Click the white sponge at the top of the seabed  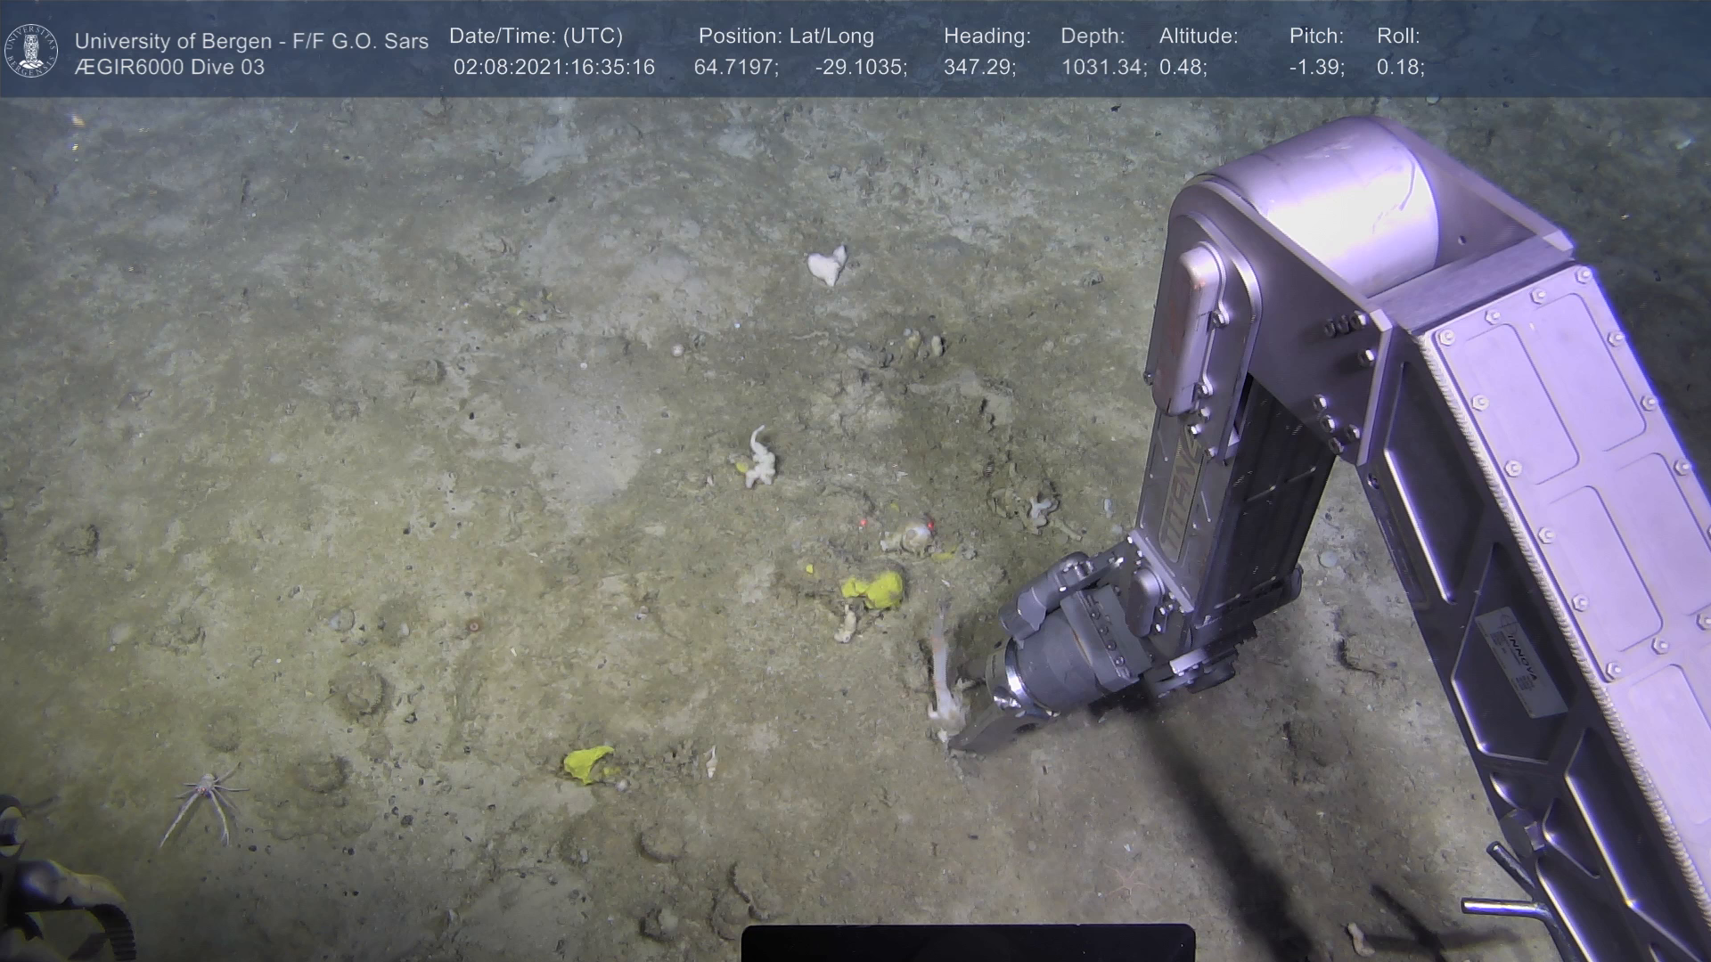pos(826,265)
